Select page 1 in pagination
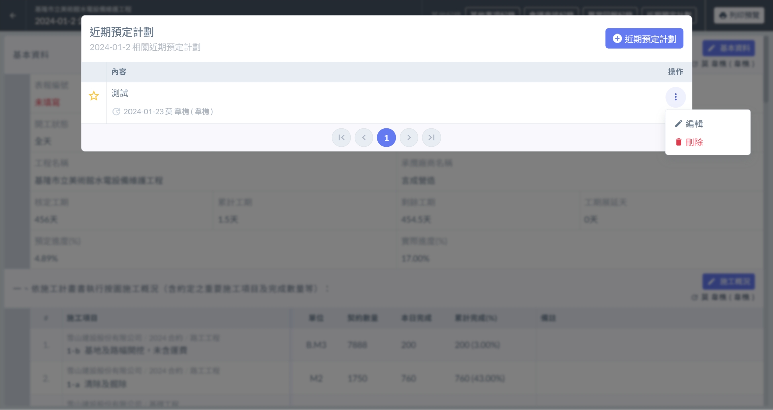 point(386,138)
